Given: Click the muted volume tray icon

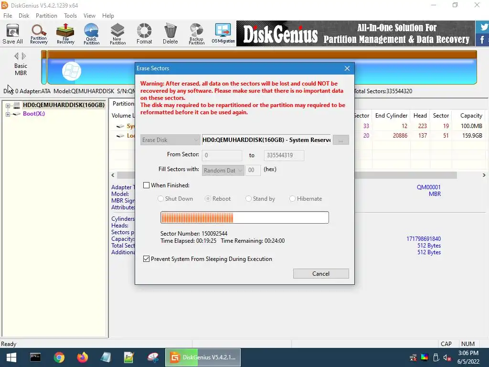Looking at the screenshot, I should tap(447, 357).
